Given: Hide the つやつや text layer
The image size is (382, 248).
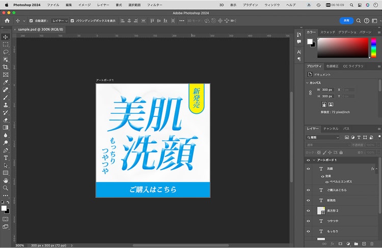Looking at the screenshot, I should coord(308,221).
